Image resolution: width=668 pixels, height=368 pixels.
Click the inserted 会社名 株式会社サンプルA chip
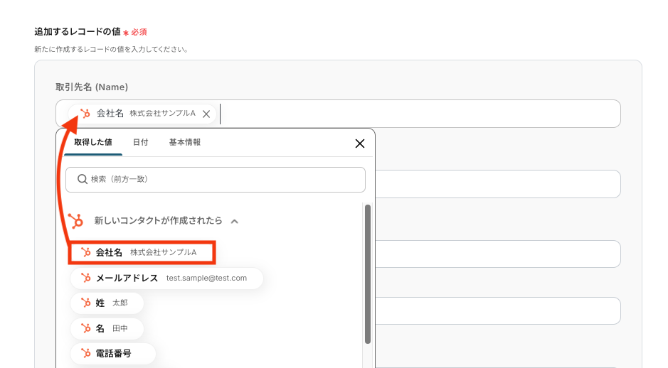(142, 114)
